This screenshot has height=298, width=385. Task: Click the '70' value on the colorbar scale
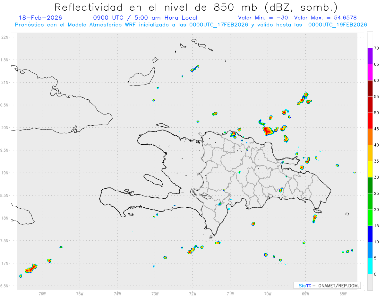(x=377, y=48)
